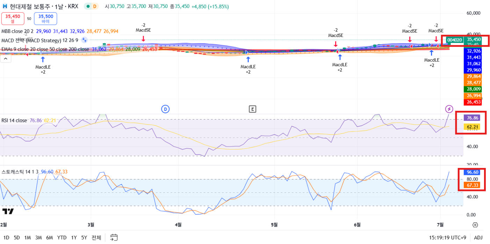The image size is (490, 244).
Task: Open the E earnings marker
Action: point(252,109)
